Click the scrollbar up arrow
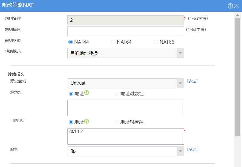The width and height of the screenshot is (242, 167). pyautogui.click(x=237, y=15)
